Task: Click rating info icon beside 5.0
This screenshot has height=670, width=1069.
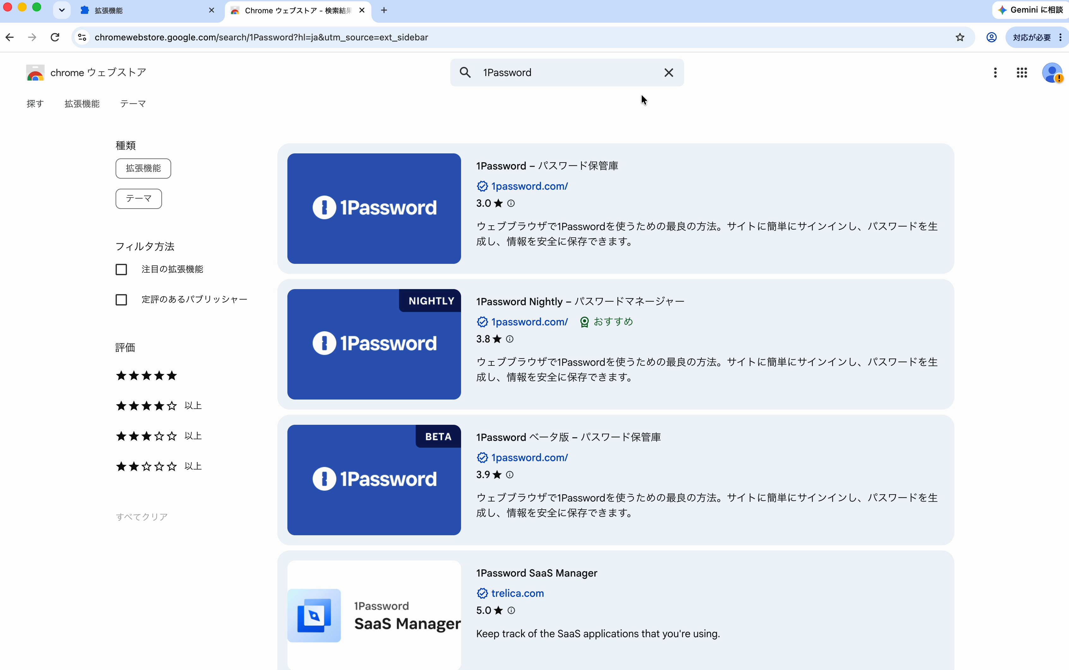Action: point(511,611)
